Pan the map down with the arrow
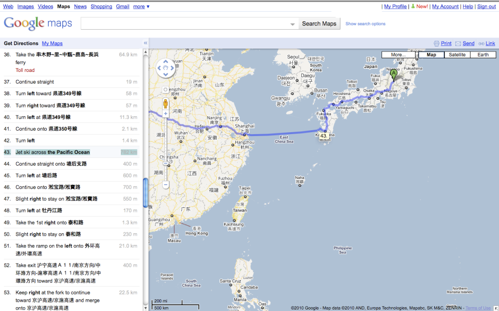 click(x=166, y=74)
